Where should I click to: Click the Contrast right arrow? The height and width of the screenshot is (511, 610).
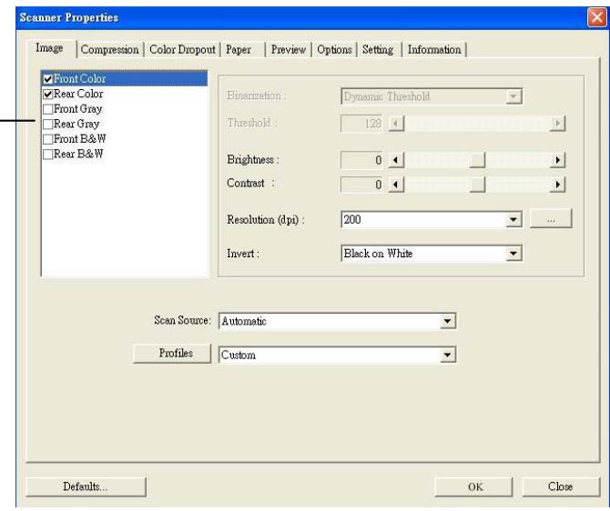tap(557, 185)
